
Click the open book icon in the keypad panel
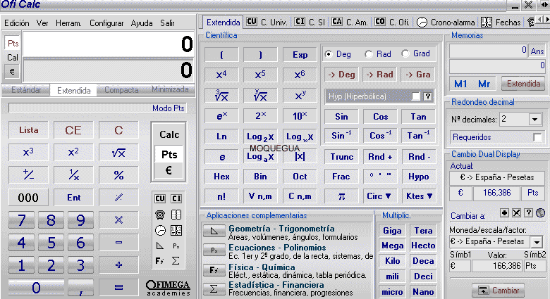176,215
